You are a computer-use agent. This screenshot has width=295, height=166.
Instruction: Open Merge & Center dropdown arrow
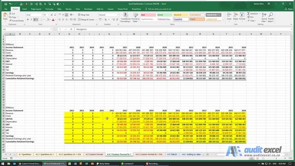point(96,19)
